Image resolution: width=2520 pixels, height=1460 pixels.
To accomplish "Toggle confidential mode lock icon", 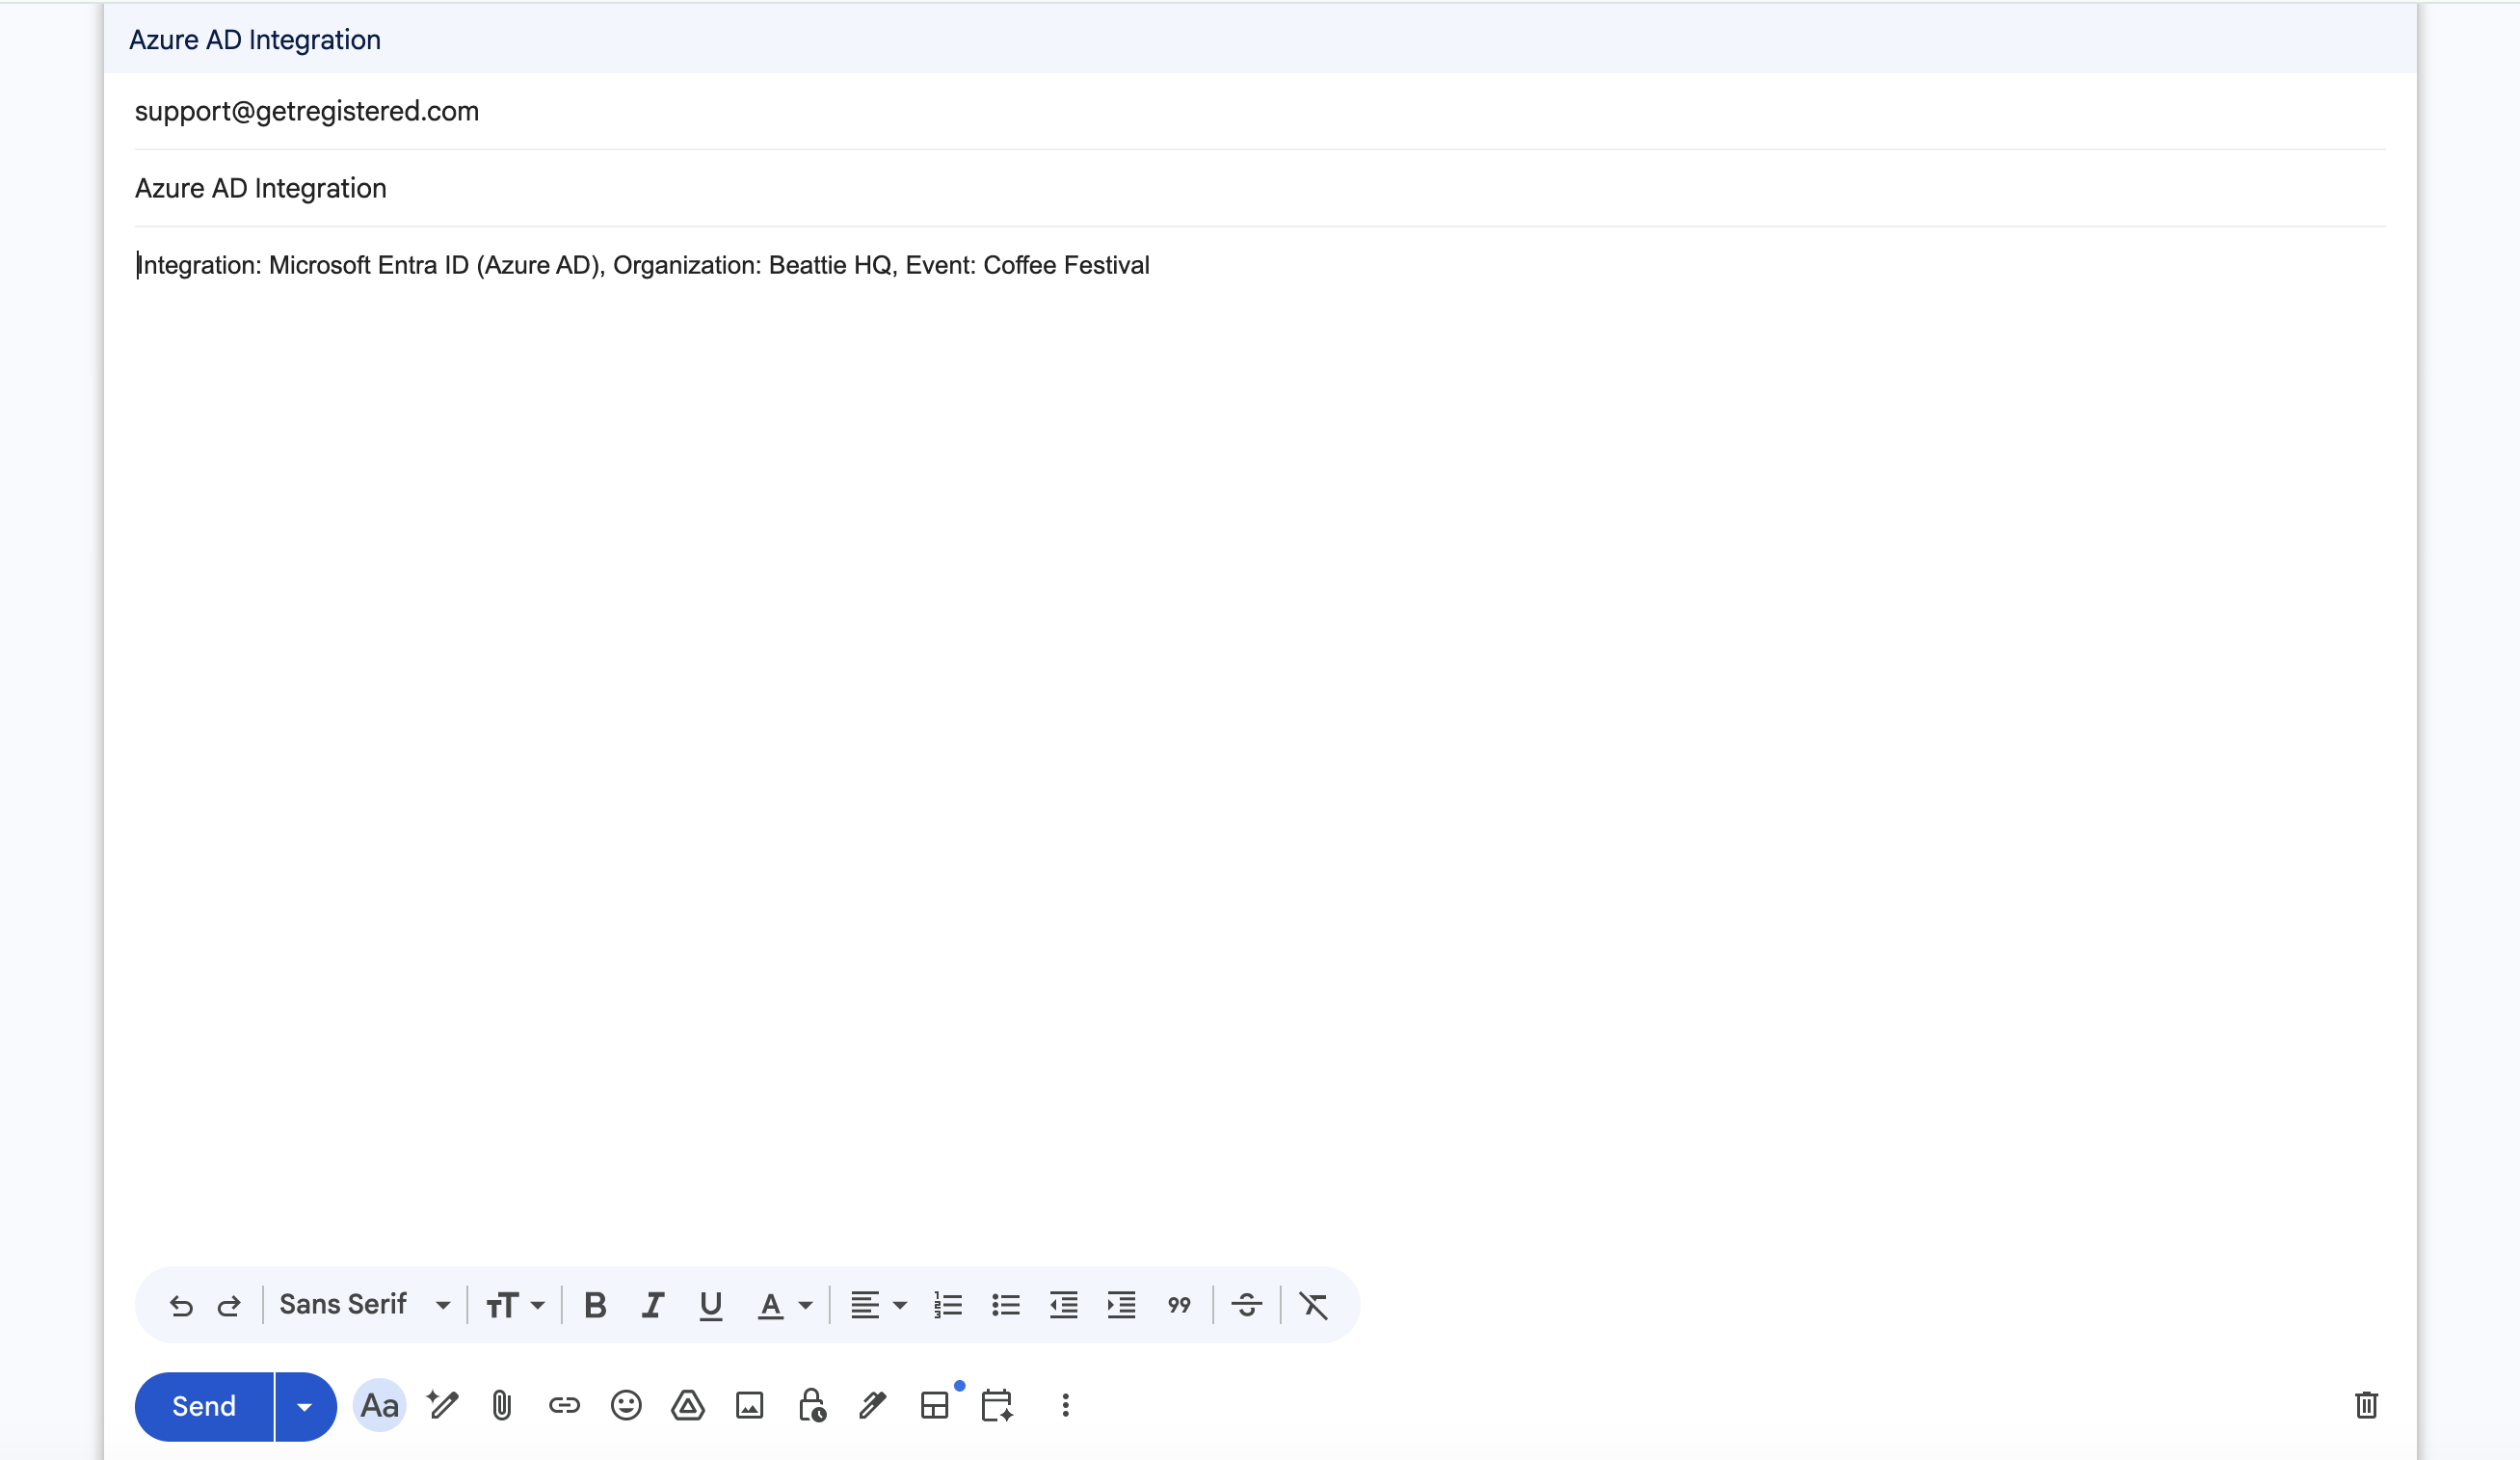I will click(811, 1405).
